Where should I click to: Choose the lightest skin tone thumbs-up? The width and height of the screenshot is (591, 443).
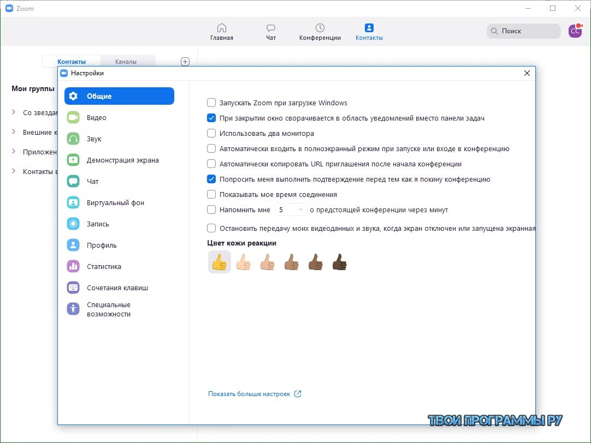(x=244, y=262)
